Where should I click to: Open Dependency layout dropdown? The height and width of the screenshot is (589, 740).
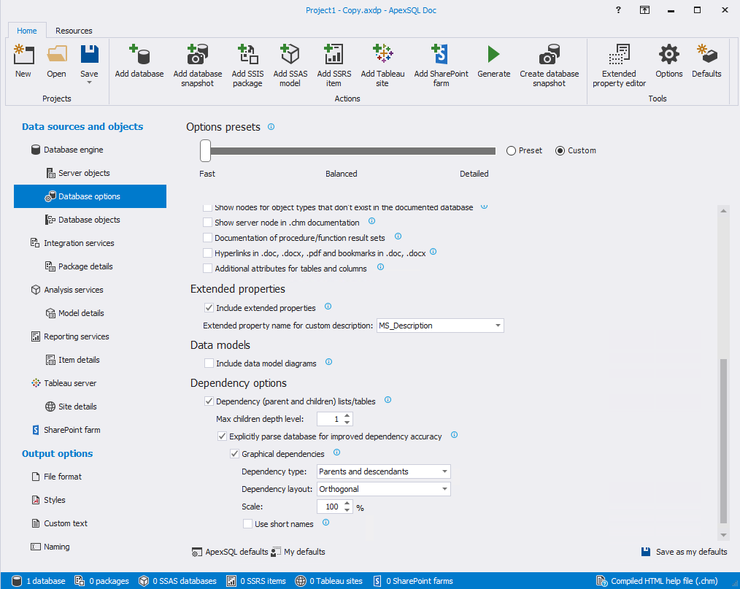[x=444, y=489]
